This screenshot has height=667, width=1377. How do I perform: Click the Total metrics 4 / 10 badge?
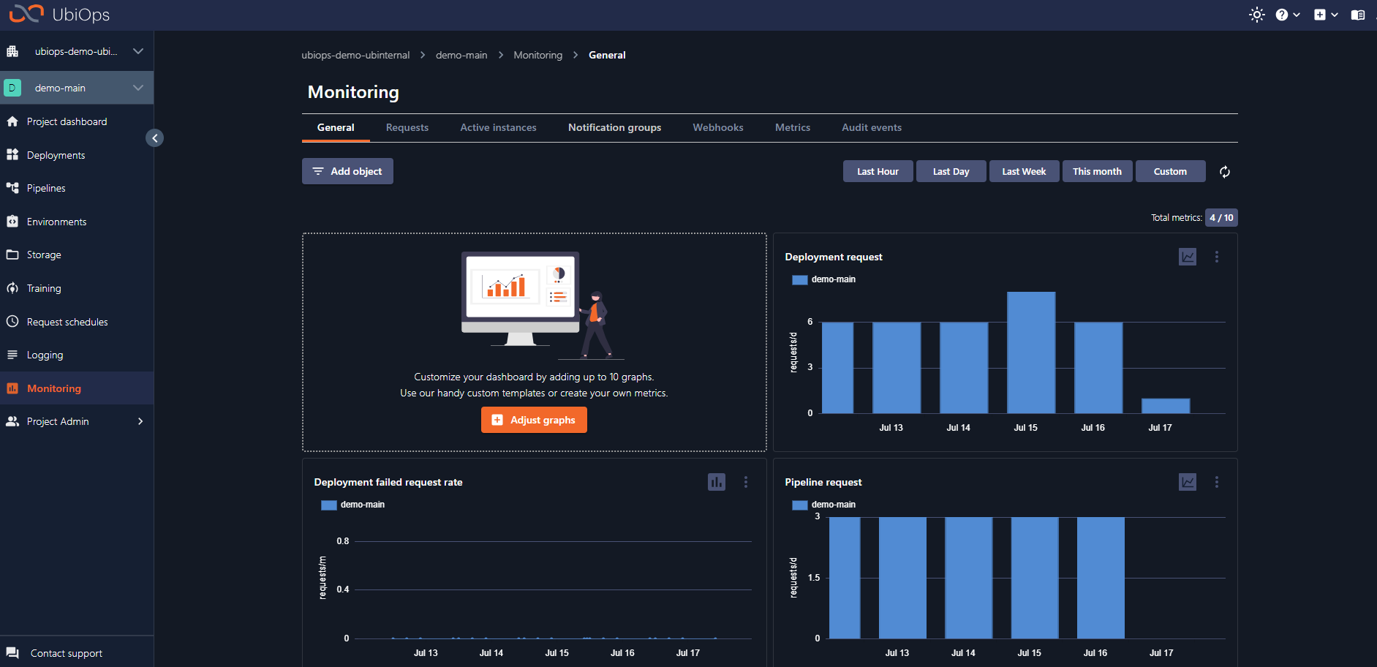(1221, 217)
